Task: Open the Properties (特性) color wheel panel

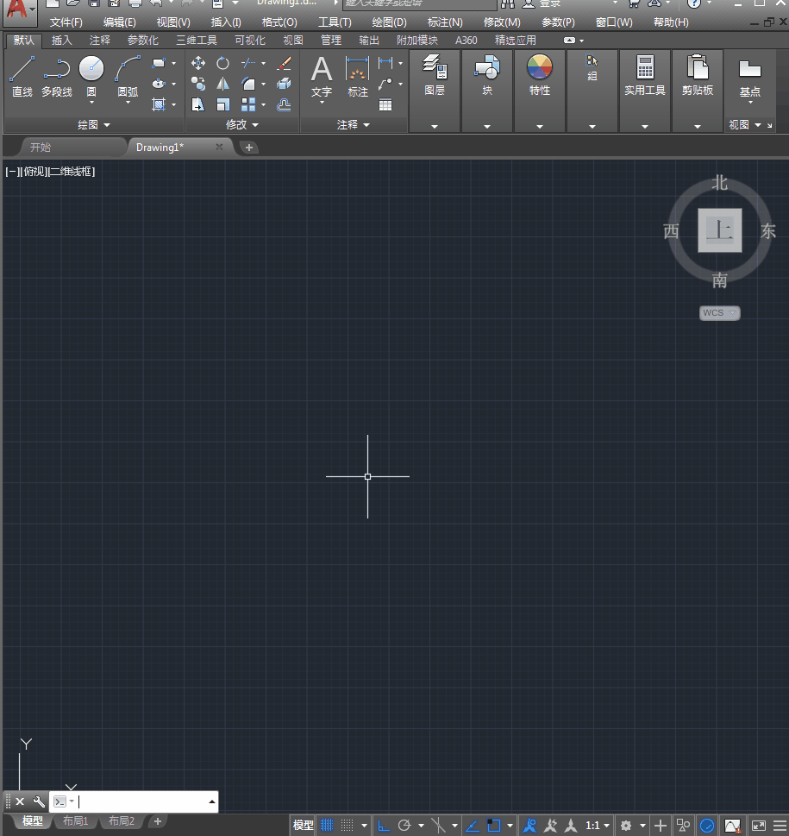Action: [x=539, y=76]
